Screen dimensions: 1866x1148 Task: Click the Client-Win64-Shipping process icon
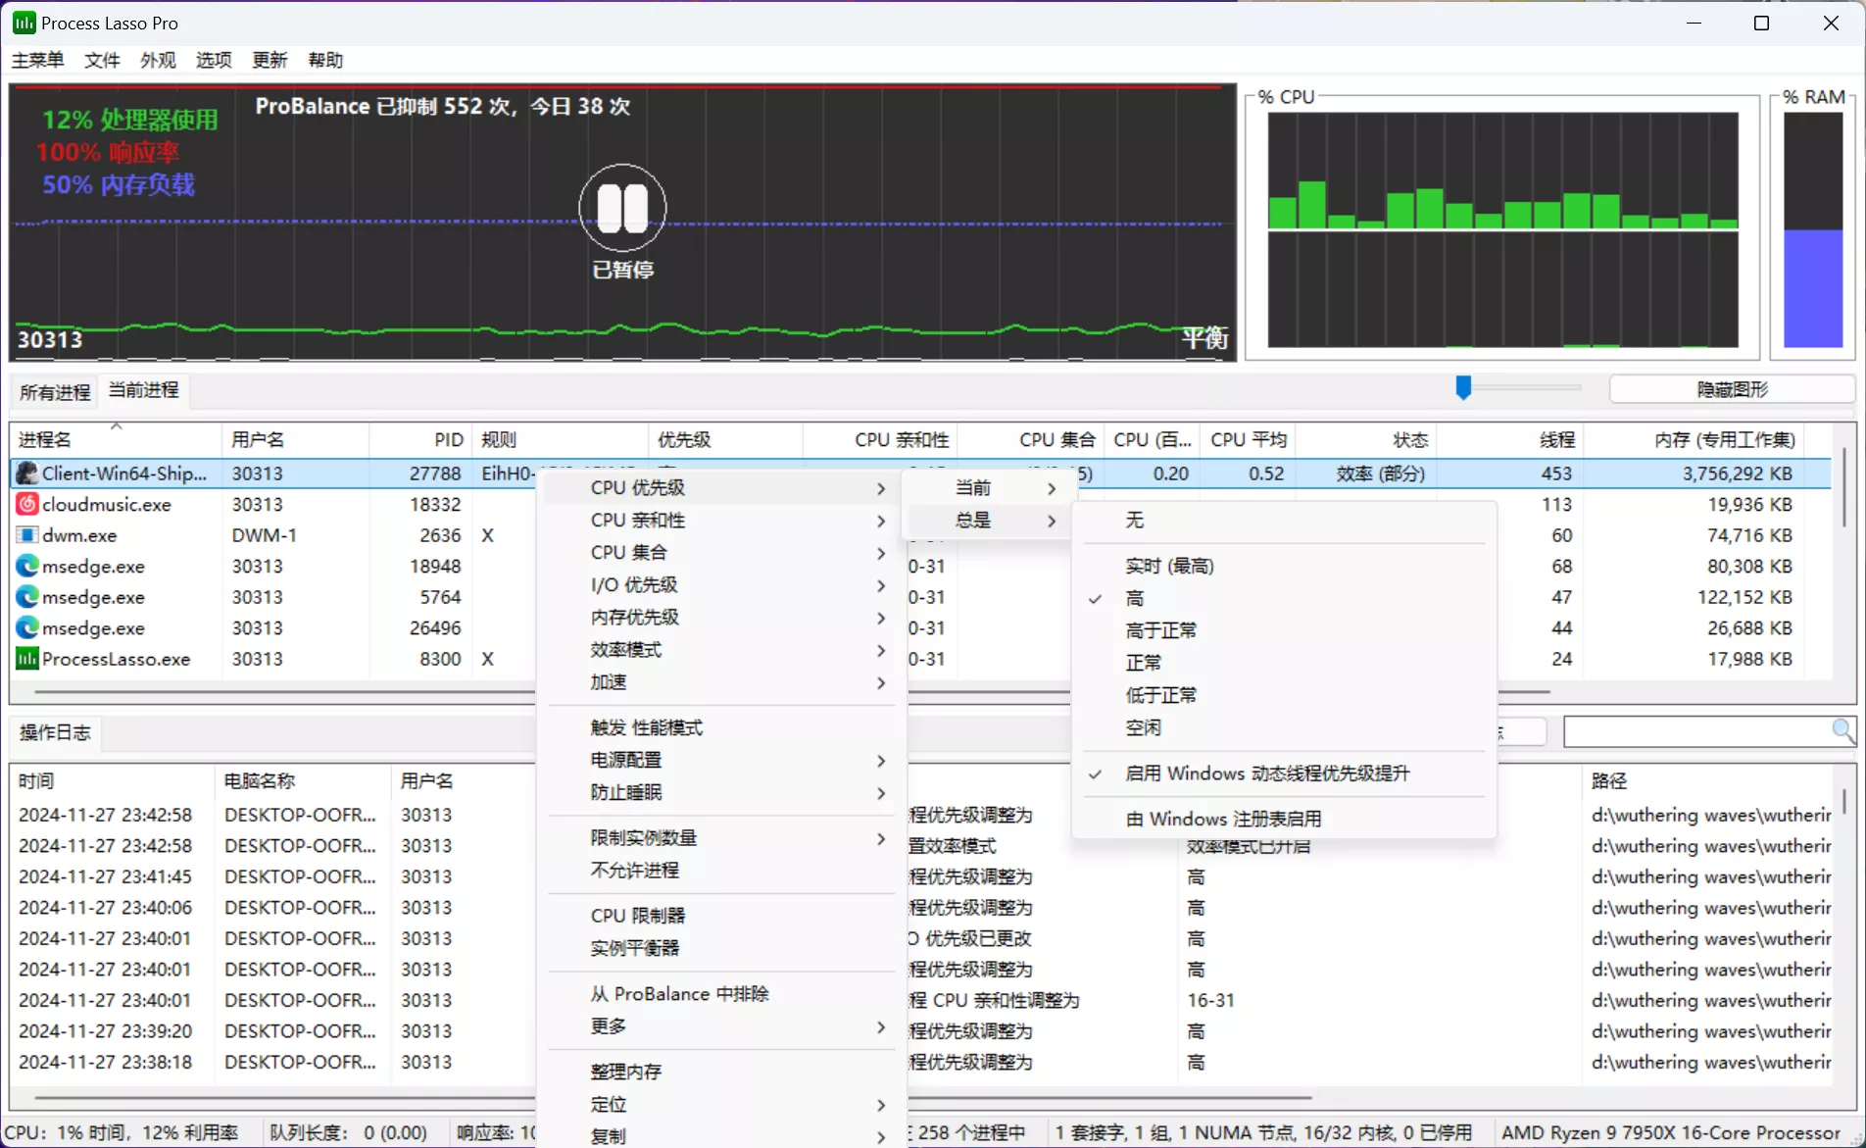(x=26, y=474)
